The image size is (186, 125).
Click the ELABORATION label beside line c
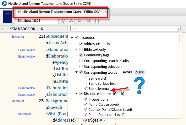click(27, 50)
